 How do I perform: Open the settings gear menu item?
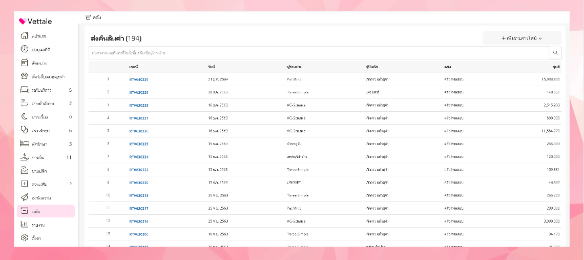(x=24, y=238)
